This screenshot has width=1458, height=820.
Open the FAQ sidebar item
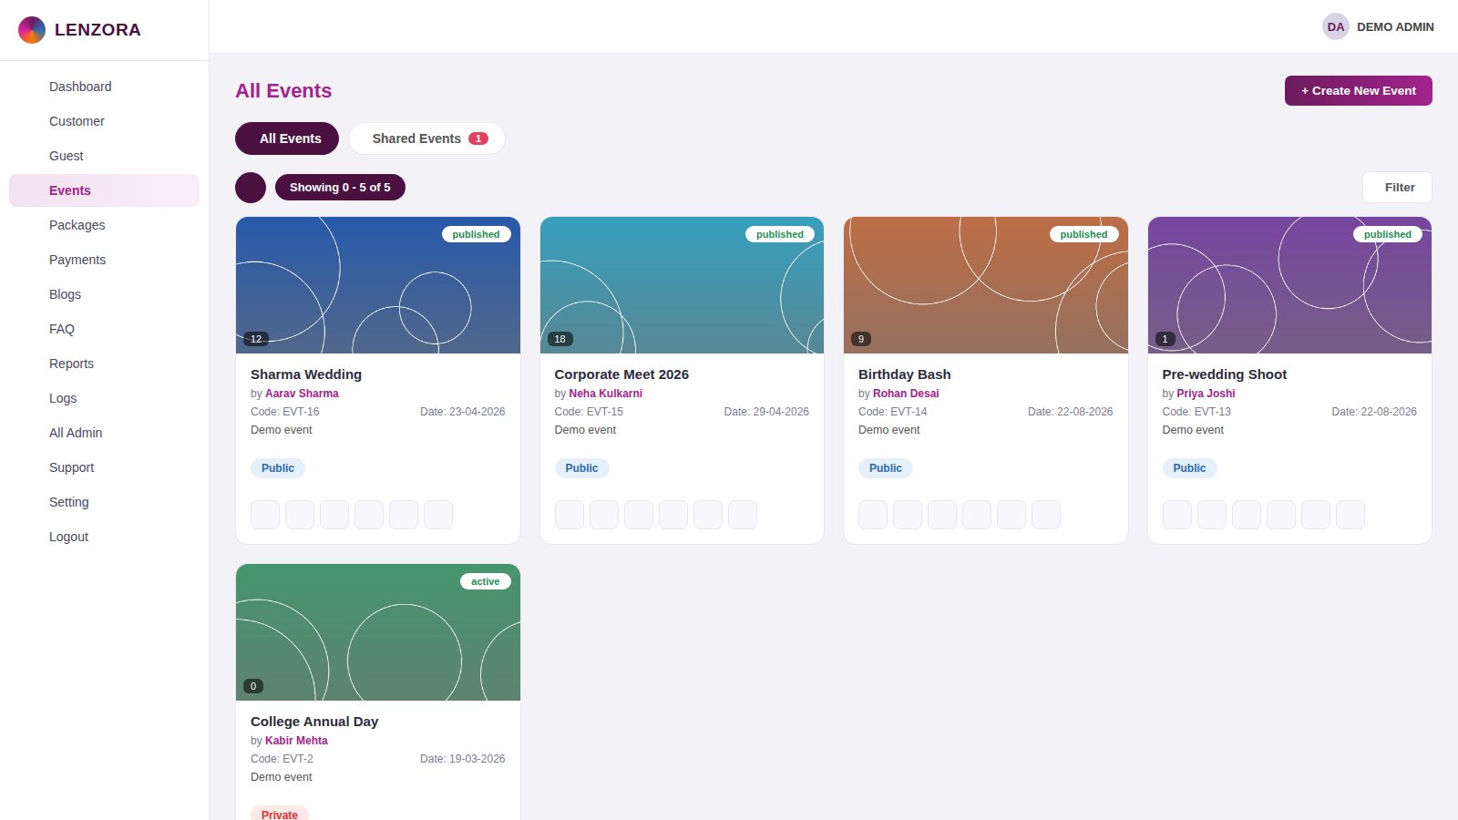(x=104, y=329)
